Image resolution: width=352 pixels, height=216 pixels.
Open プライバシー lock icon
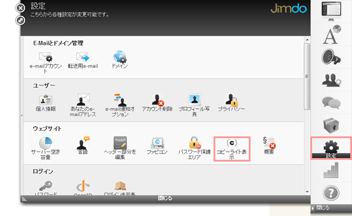pos(232,100)
